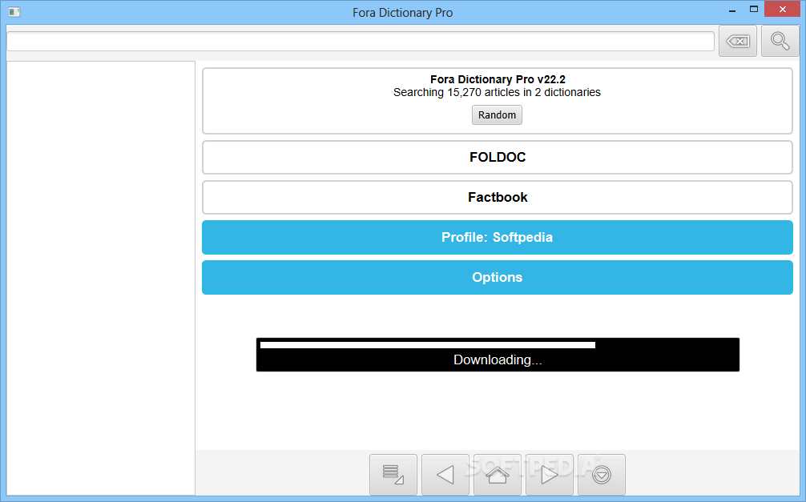Click into the search input field
The height and width of the screenshot is (502, 806).
pyautogui.click(x=361, y=41)
